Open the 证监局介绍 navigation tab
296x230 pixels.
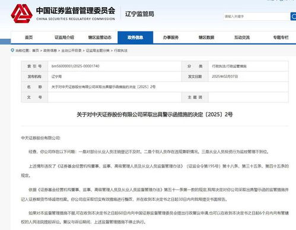(64, 37)
